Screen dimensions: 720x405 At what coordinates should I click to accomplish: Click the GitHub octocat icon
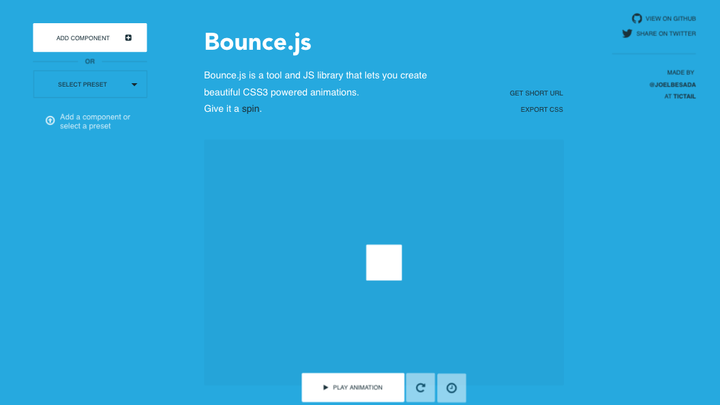pyautogui.click(x=637, y=18)
